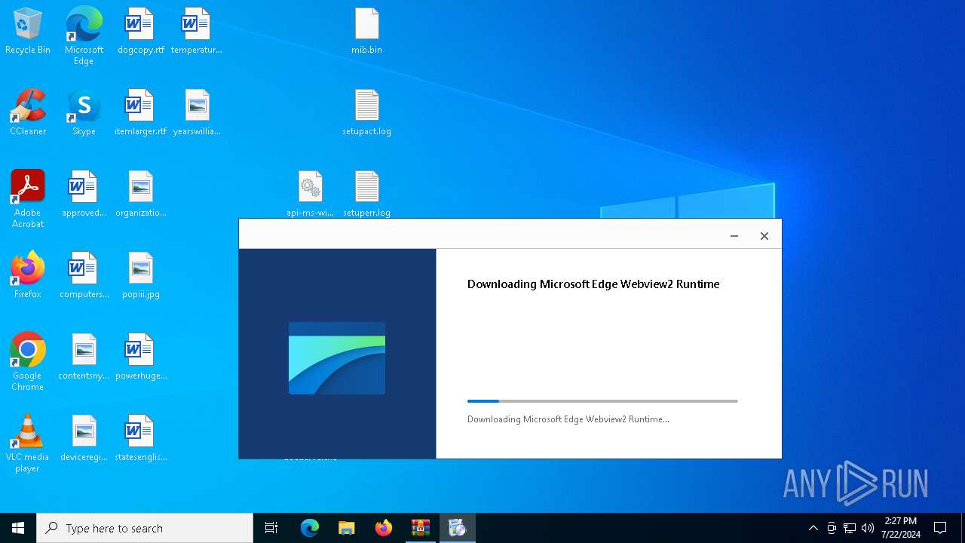
Task: Select the Firefox desktop shortcut
Action: pos(28,276)
